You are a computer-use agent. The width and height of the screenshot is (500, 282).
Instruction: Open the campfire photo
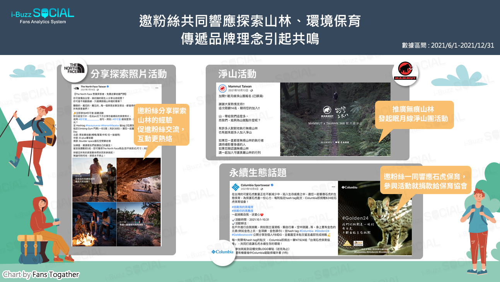[94, 224]
